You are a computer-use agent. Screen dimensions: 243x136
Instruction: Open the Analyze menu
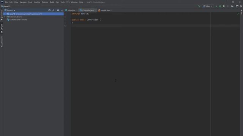[x=37, y=2]
